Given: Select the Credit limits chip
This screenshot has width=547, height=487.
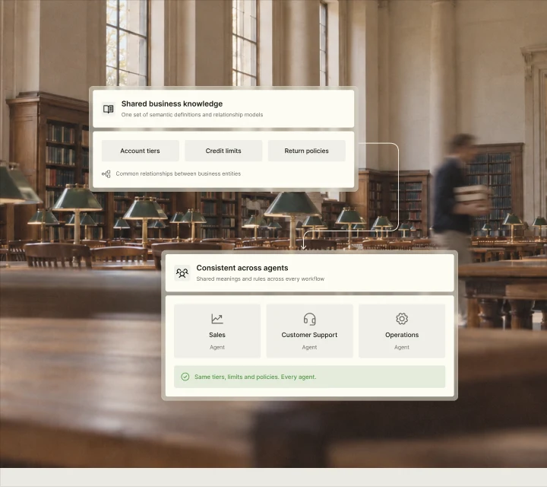Looking at the screenshot, I should [223, 151].
